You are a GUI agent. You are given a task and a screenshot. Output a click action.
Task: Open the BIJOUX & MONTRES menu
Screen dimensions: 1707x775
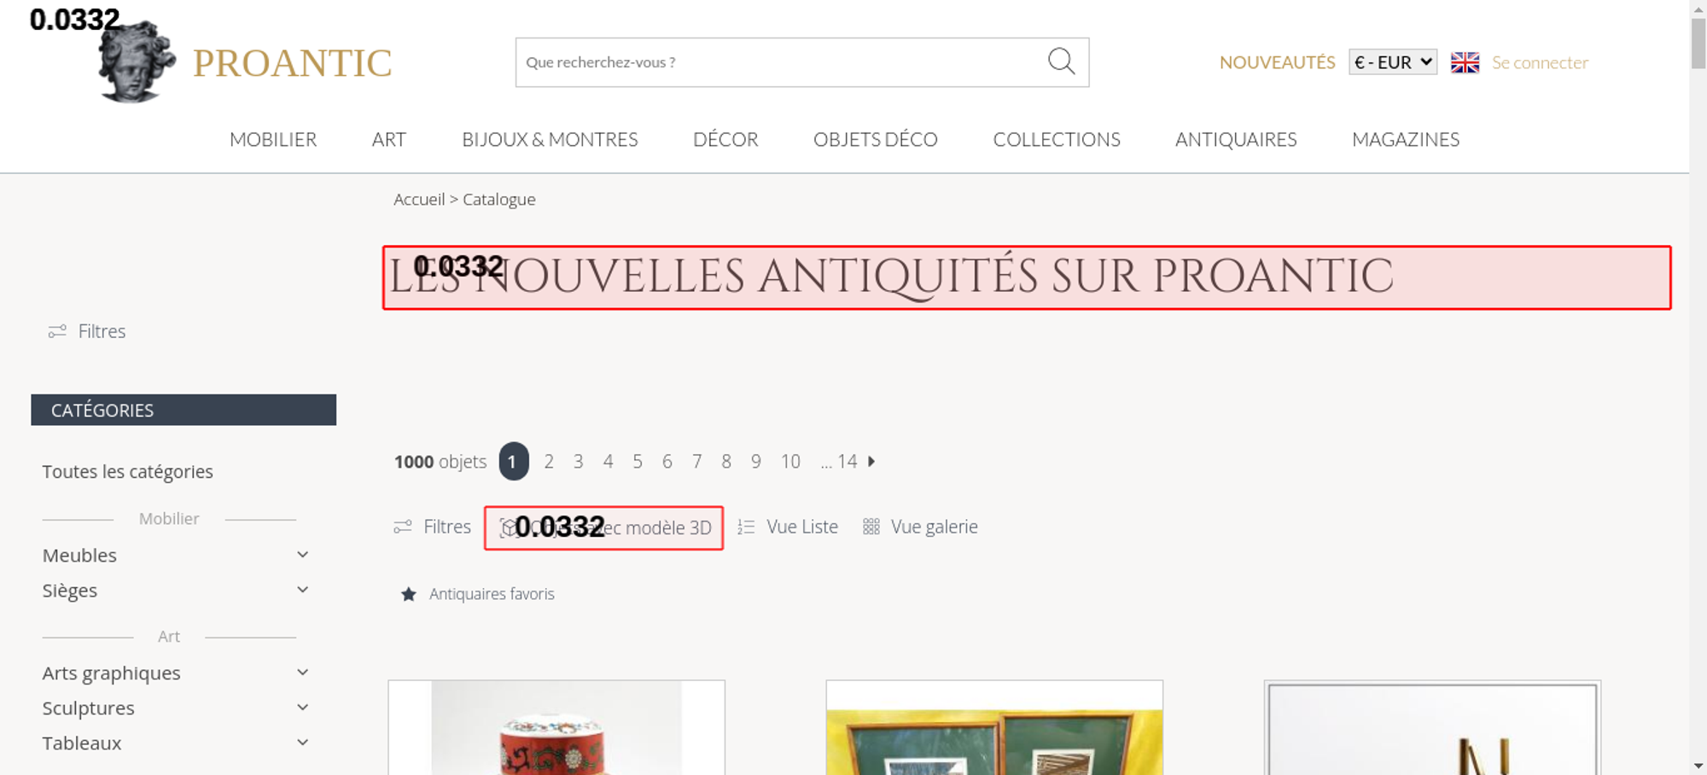[550, 139]
